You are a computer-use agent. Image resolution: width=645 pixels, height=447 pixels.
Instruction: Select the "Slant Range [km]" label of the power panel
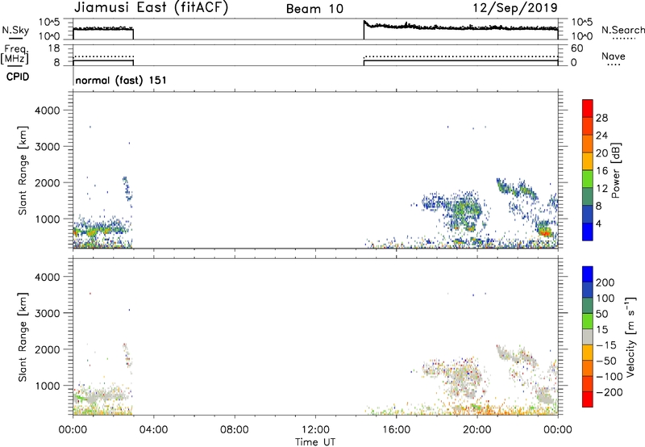click(x=23, y=170)
